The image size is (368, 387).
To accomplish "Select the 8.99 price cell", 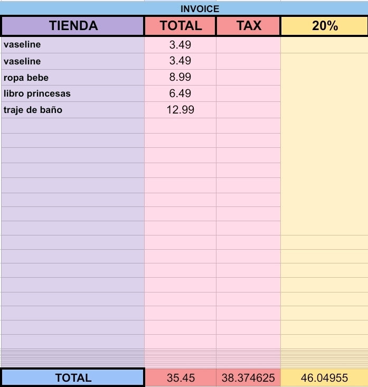I will point(180,78).
